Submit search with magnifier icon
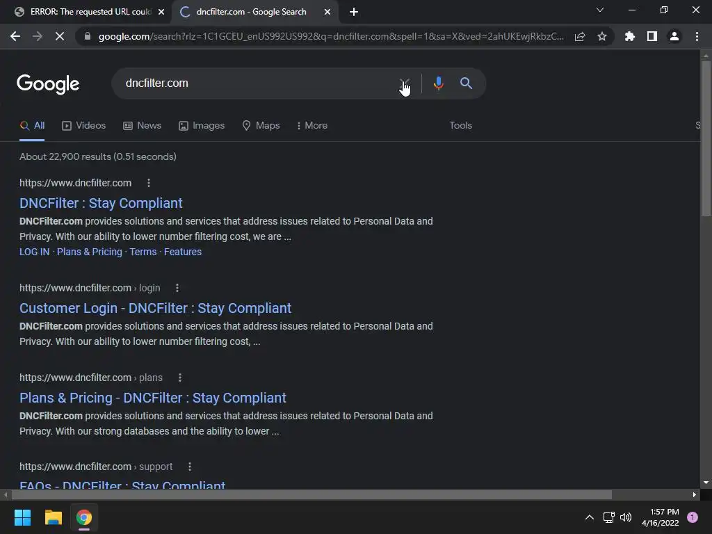Screen dimensions: 712x534 (x=466, y=83)
